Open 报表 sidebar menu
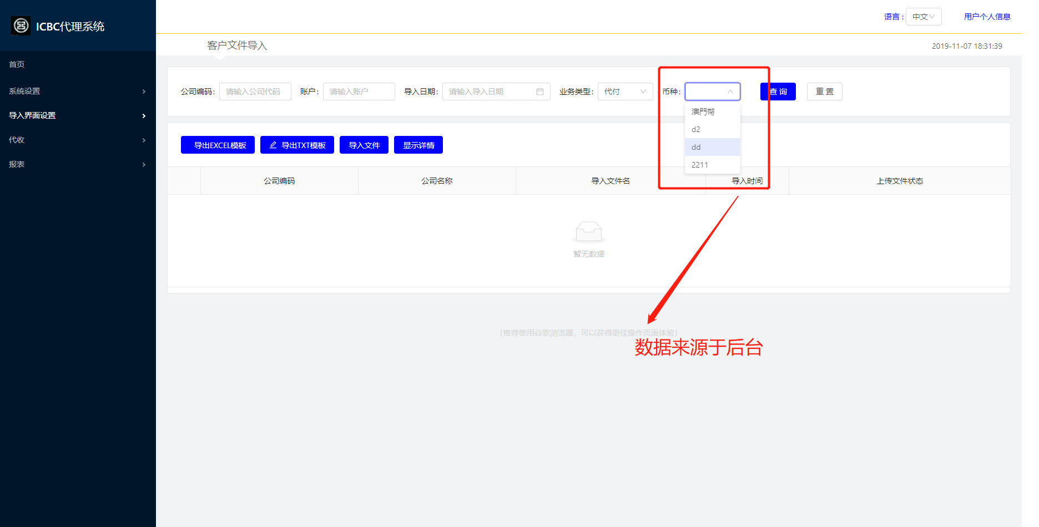Screen dimensions: 1039x527 tap(78, 164)
